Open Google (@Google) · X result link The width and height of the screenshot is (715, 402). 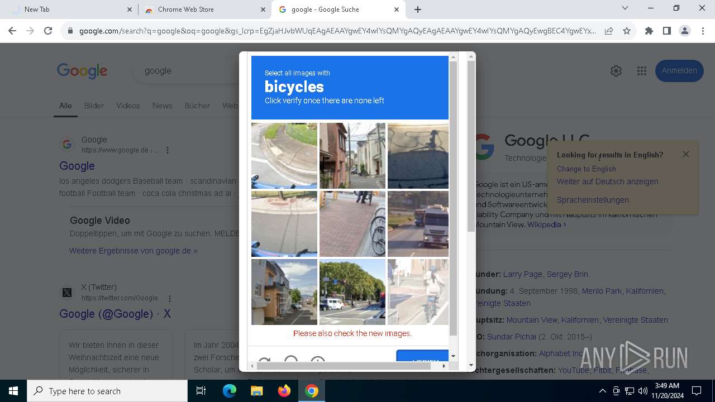(115, 314)
